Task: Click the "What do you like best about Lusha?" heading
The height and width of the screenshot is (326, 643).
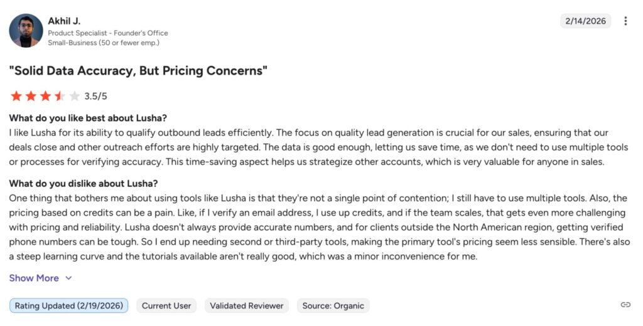Action: coord(88,118)
